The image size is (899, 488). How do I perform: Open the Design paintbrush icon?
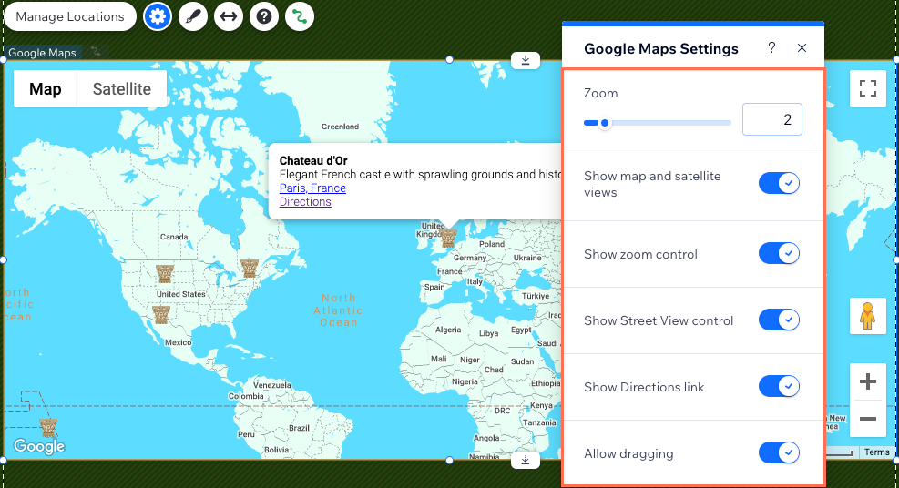193,16
